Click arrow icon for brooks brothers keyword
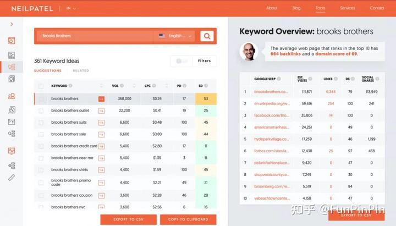 tap(101, 99)
